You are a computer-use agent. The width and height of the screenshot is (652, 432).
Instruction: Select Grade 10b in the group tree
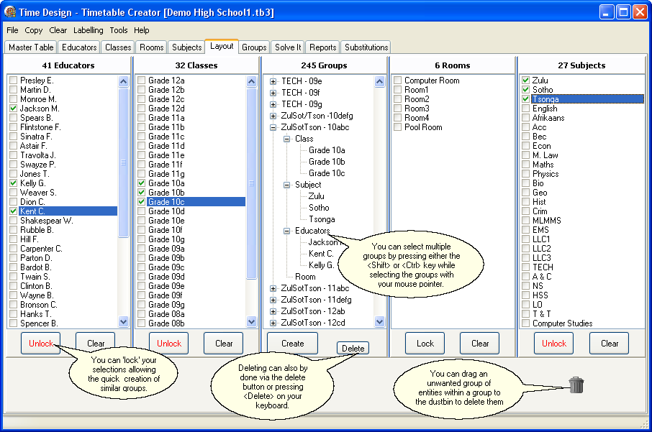click(327, 162)
